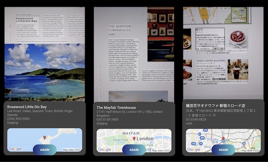268x162 pixels.
Task: Open the Google logo on the Mayfair map
Action: click(105, 150)
